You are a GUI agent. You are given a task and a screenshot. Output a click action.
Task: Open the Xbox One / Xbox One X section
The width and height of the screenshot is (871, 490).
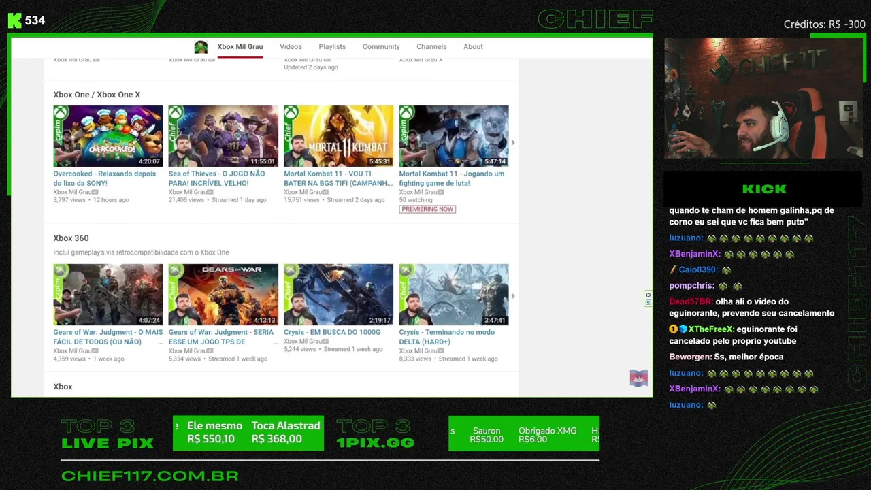[x=97, y=95]
